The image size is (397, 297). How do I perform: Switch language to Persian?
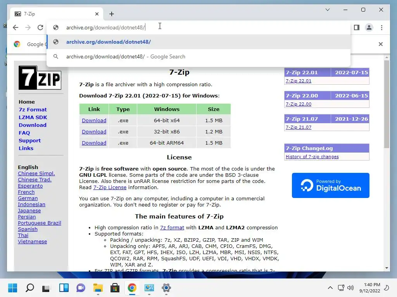[x=27, y=217]
